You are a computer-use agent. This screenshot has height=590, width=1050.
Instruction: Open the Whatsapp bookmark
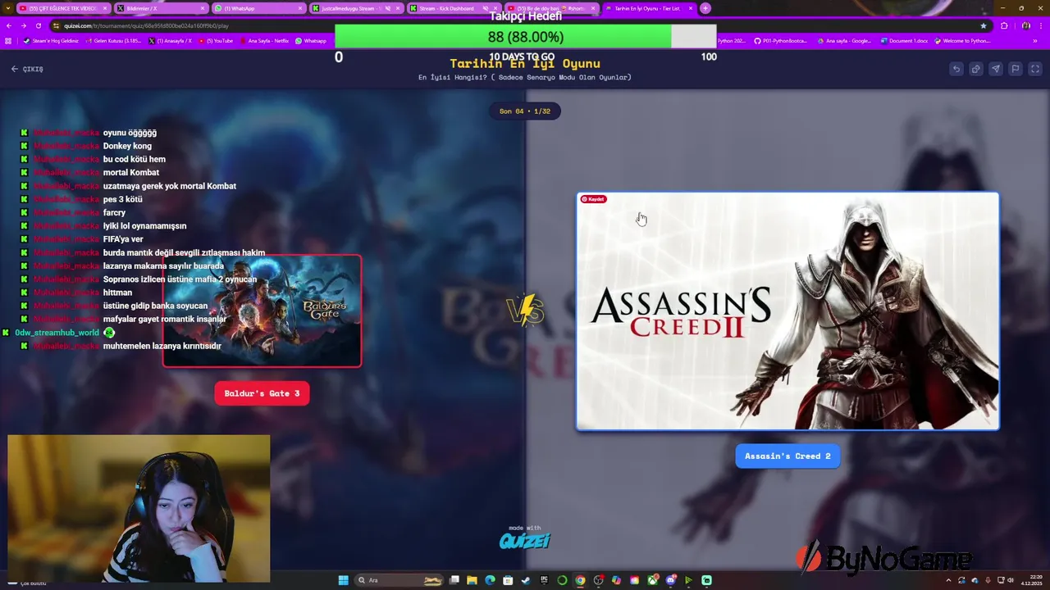pos(310,41)
